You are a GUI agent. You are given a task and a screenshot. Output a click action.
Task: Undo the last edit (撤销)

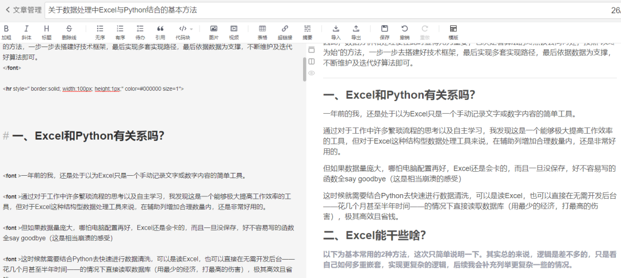point(404,32)
